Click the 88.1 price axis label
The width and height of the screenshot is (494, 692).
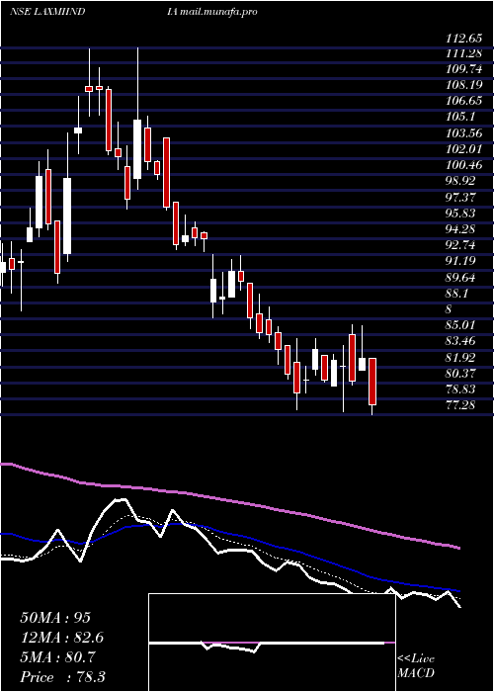(457, 294)
